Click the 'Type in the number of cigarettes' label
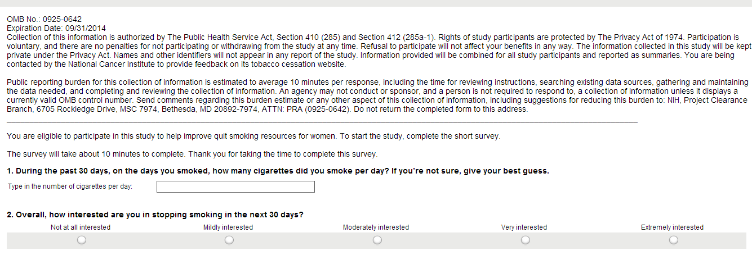The height and width of the screenshot is (260, 752). click(x=70, y=187)
